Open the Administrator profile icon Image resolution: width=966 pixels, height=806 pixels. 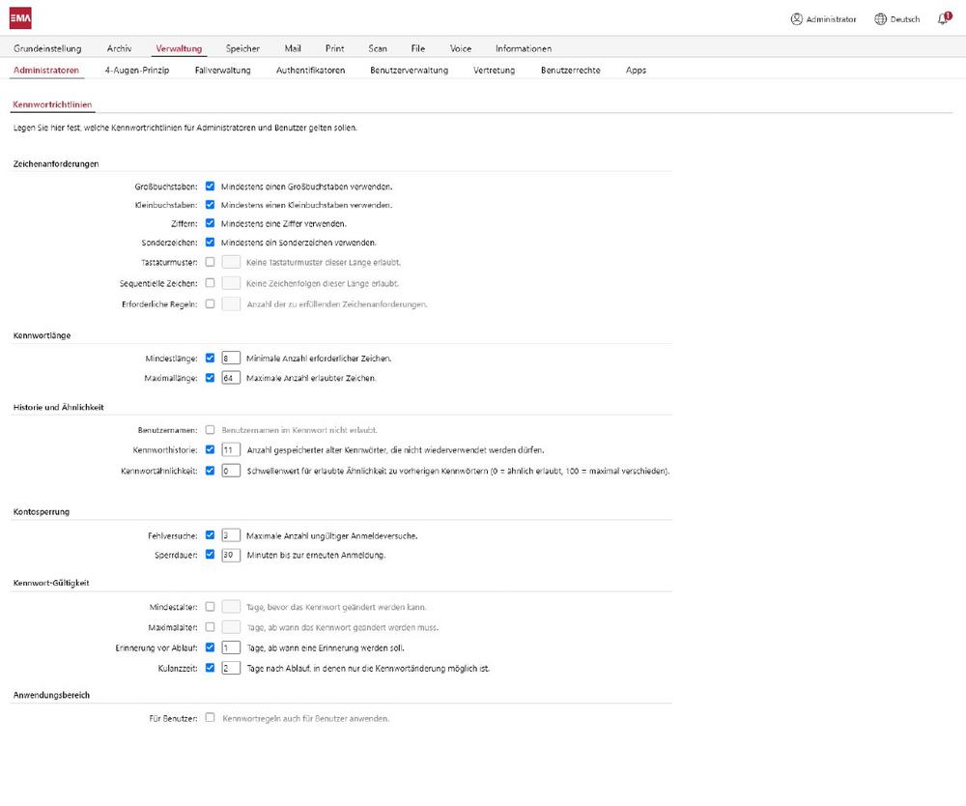coord(796,18)
